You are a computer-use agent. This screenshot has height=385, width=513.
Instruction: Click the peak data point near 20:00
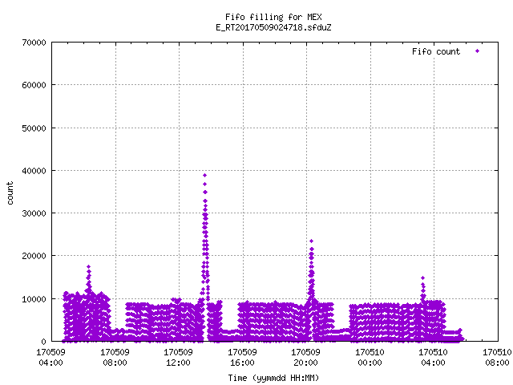[312, 241]
